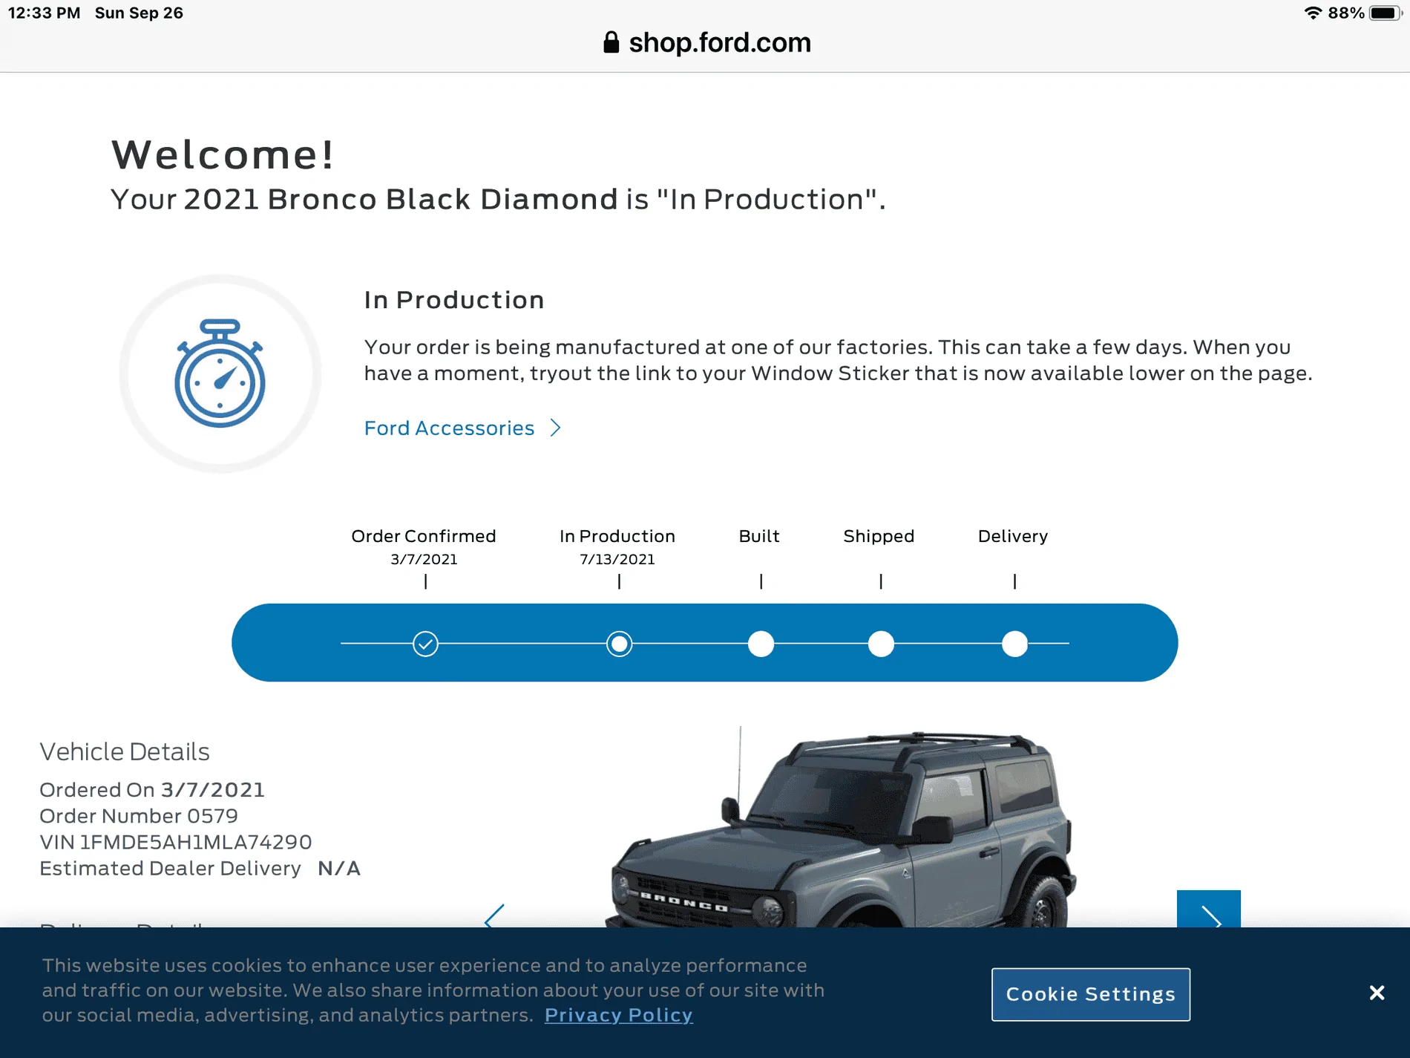1410x1058 pixels.
Task: Click the Built stage label
Action: tap(759, 536)
